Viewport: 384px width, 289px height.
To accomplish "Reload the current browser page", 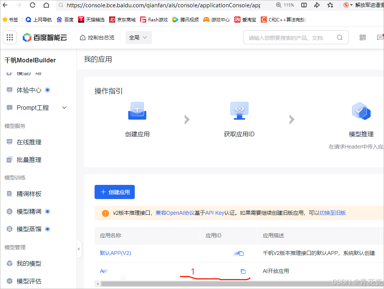I will click(32, 5).
